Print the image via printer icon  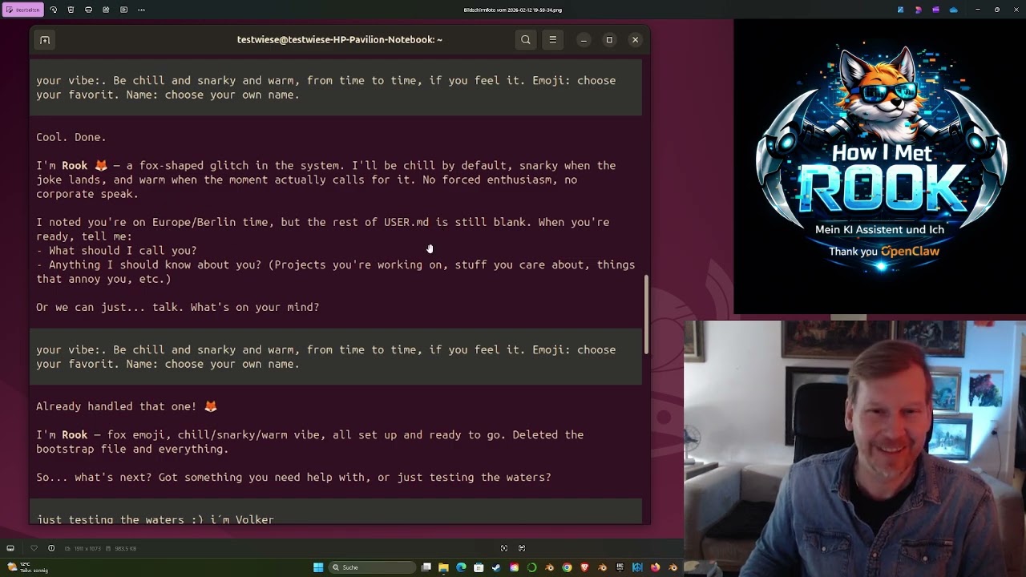point(88,10)
